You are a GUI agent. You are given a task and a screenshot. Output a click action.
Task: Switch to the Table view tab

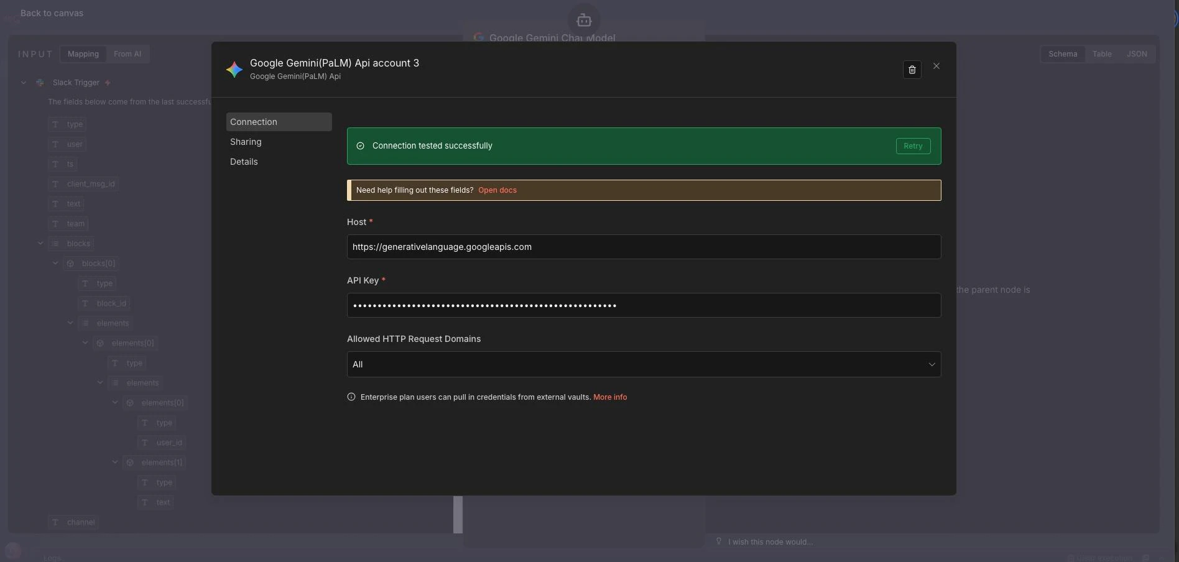1102,54
